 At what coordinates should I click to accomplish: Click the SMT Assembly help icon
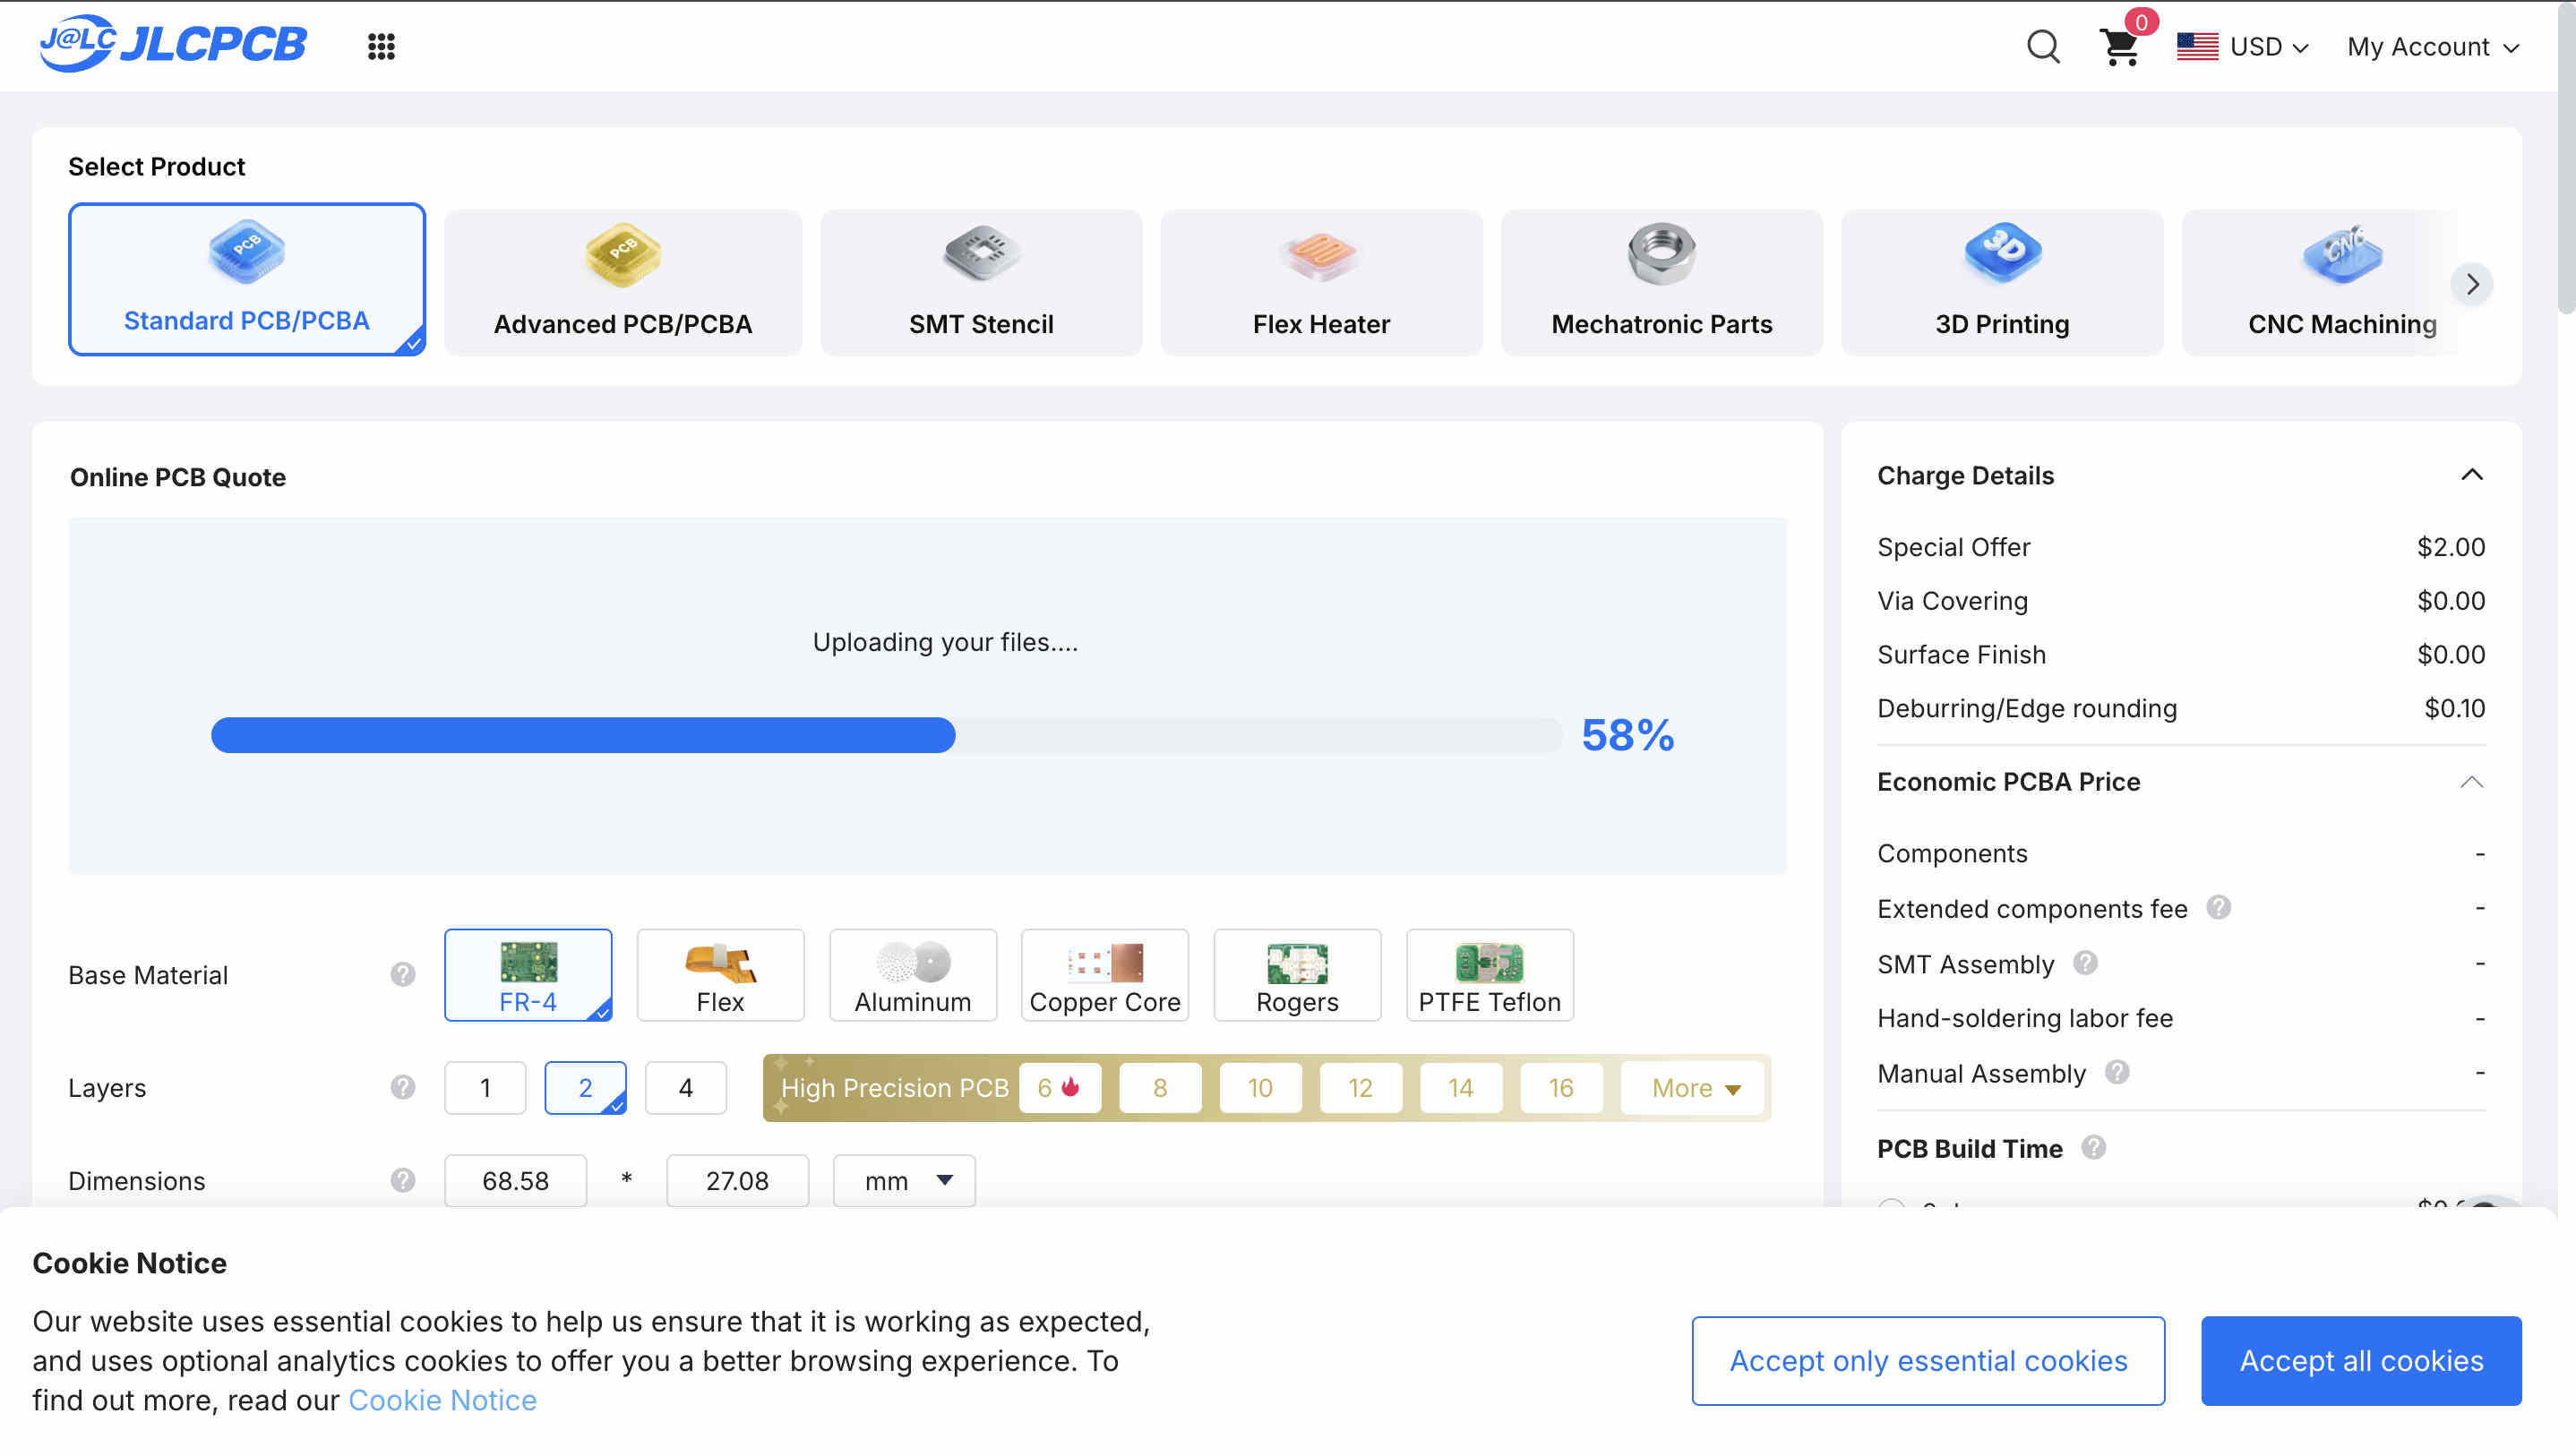2085,963
